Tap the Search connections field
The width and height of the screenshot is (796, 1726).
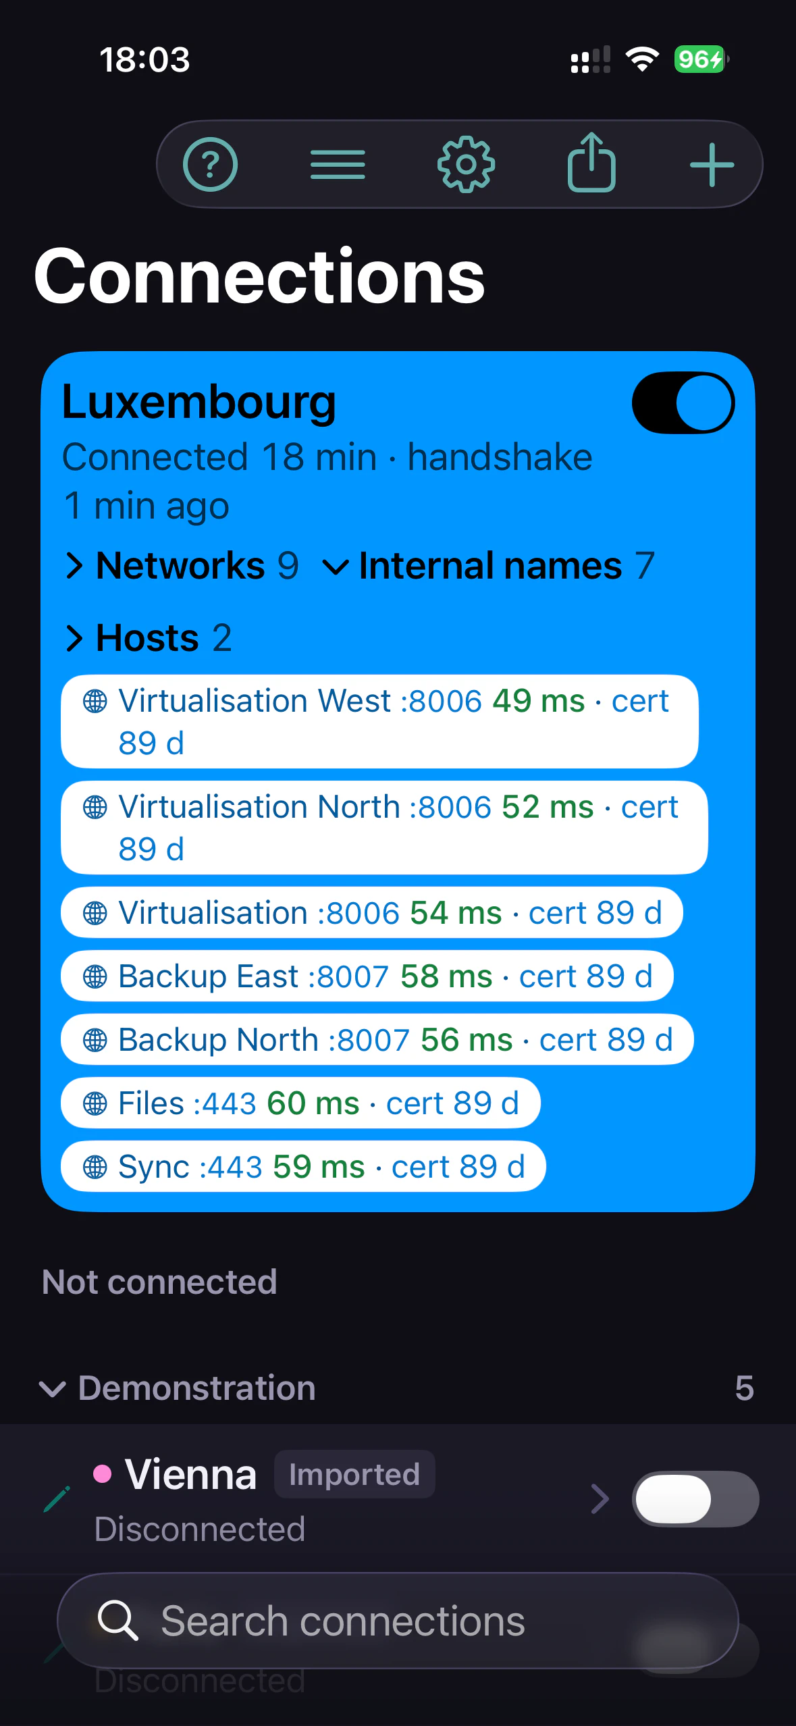click(x=398, y=1621)
